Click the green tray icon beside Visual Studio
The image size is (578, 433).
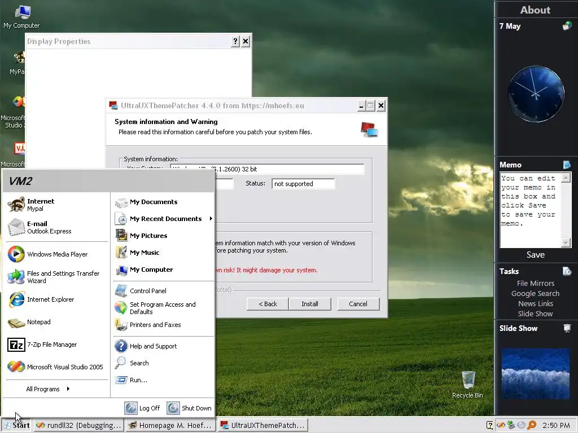click(x=511, y=425)
